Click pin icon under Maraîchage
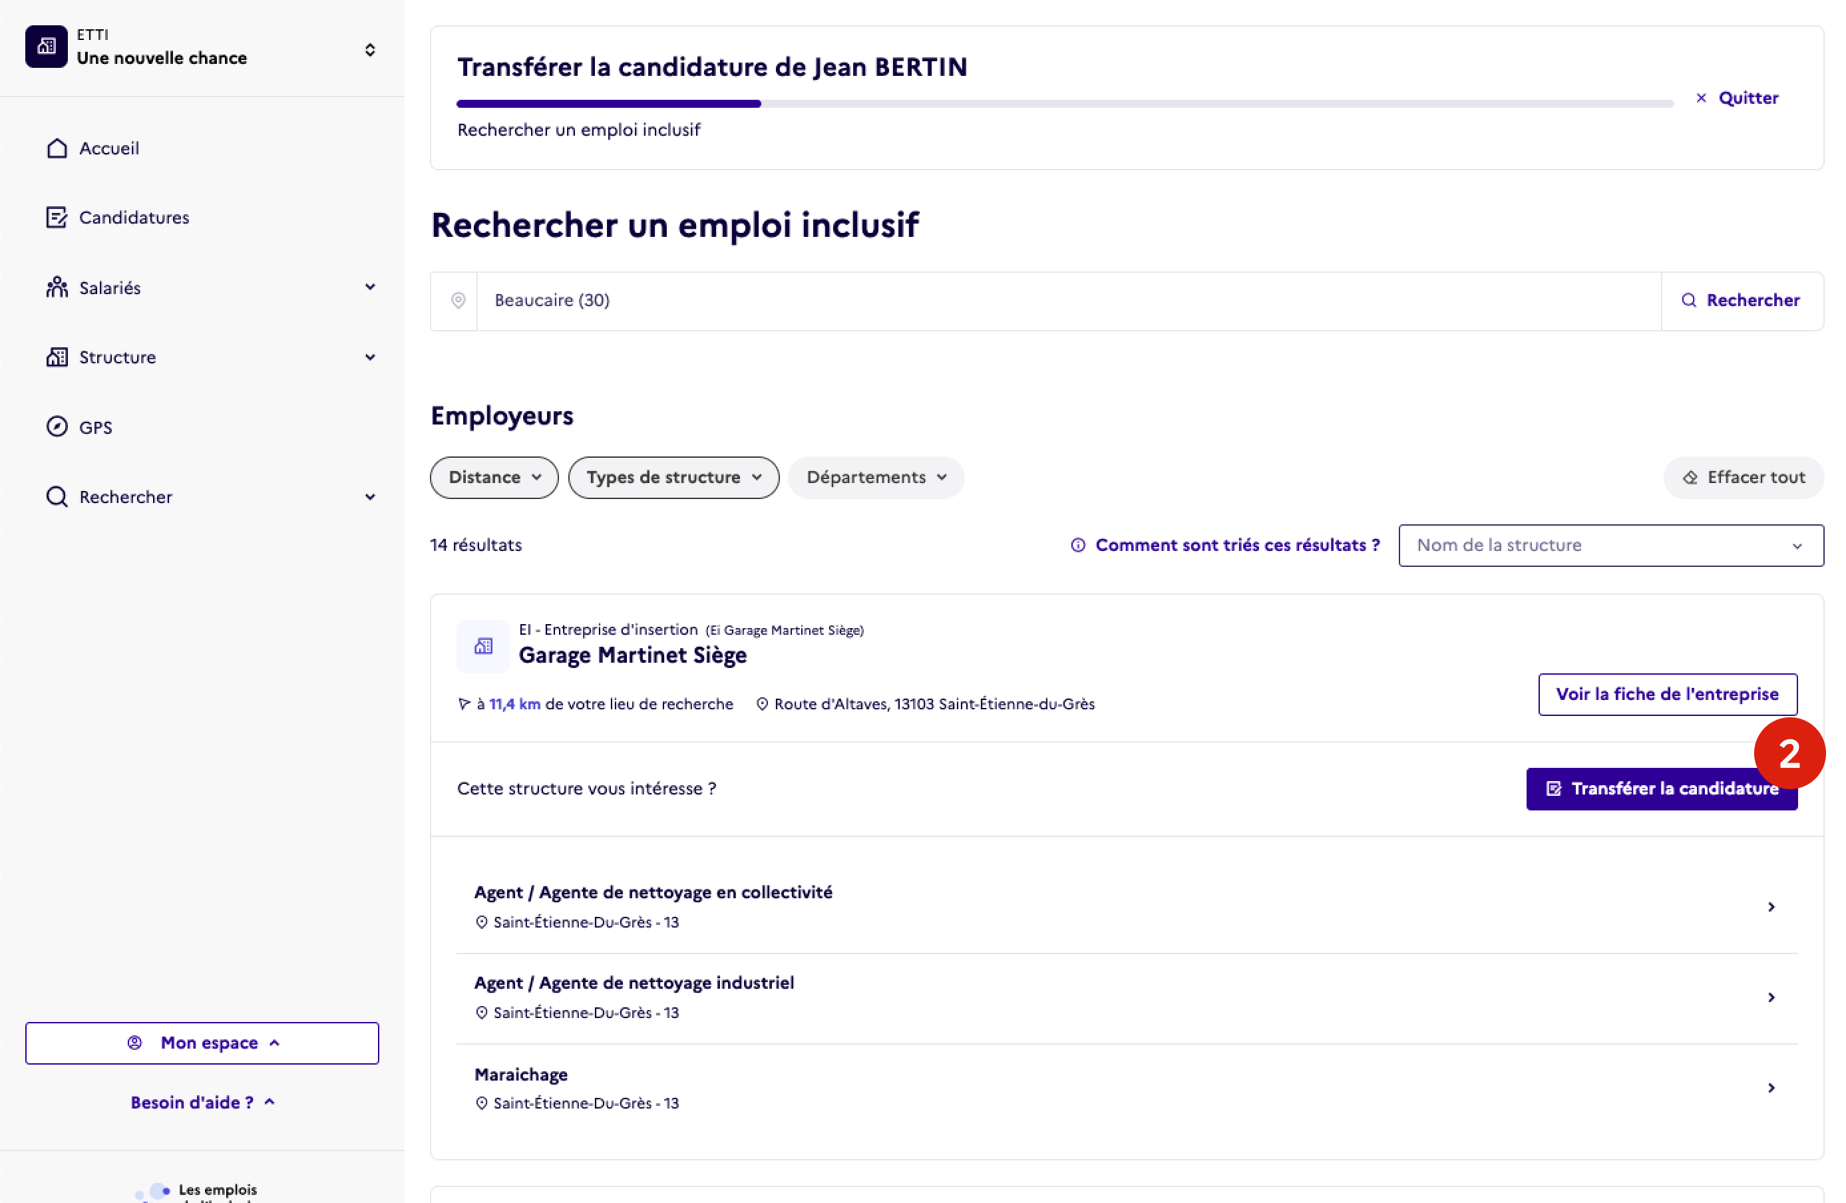The width and height of the screenshot is (1846, 1203). click(482, 1104)
